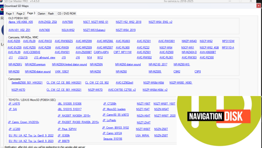Open the JBL_510305_510306 link
Image resolution: width=262 pixels, height=148 pixels.
pyautogui.click(x=70, y=104)
